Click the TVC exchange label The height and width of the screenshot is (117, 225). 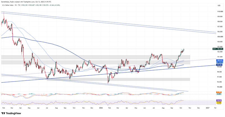(x=19, y=5)
